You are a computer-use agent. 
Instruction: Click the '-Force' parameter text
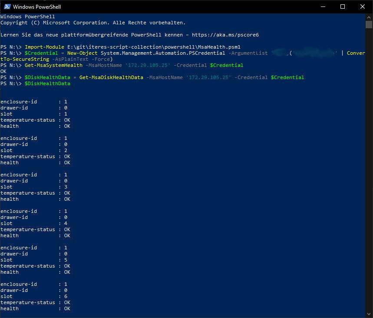point(101,59)
